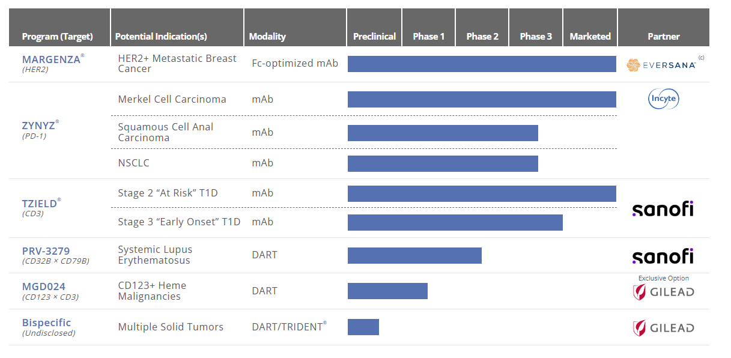Click the Program (Target) column header
The height and width of the screenshot is (358, 731).
click(x=58, y=37)
